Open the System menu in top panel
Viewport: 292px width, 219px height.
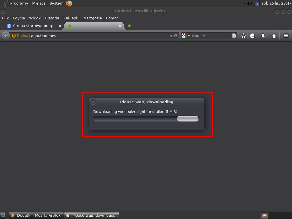pyautogui.click(x=56, y=3)
